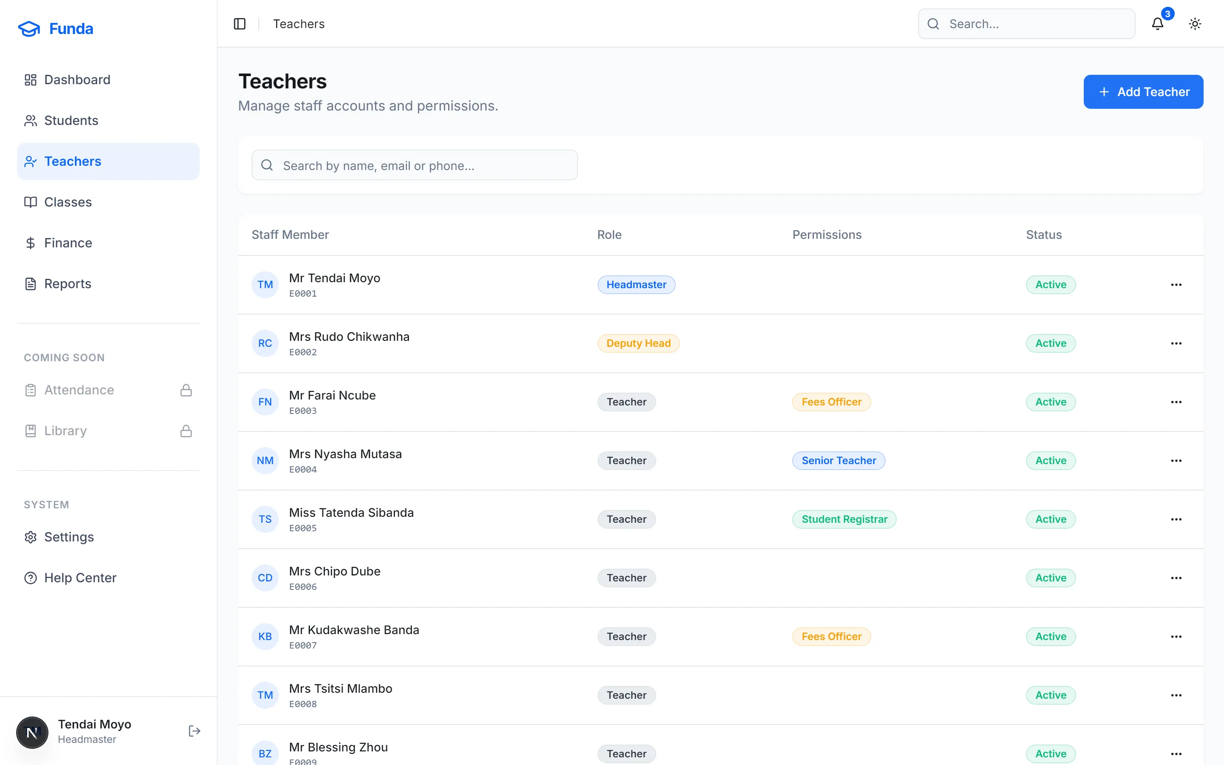Switch theme using the sun icon
The width and height of the screenshot is (1224, 765).
coord(1195,24)
